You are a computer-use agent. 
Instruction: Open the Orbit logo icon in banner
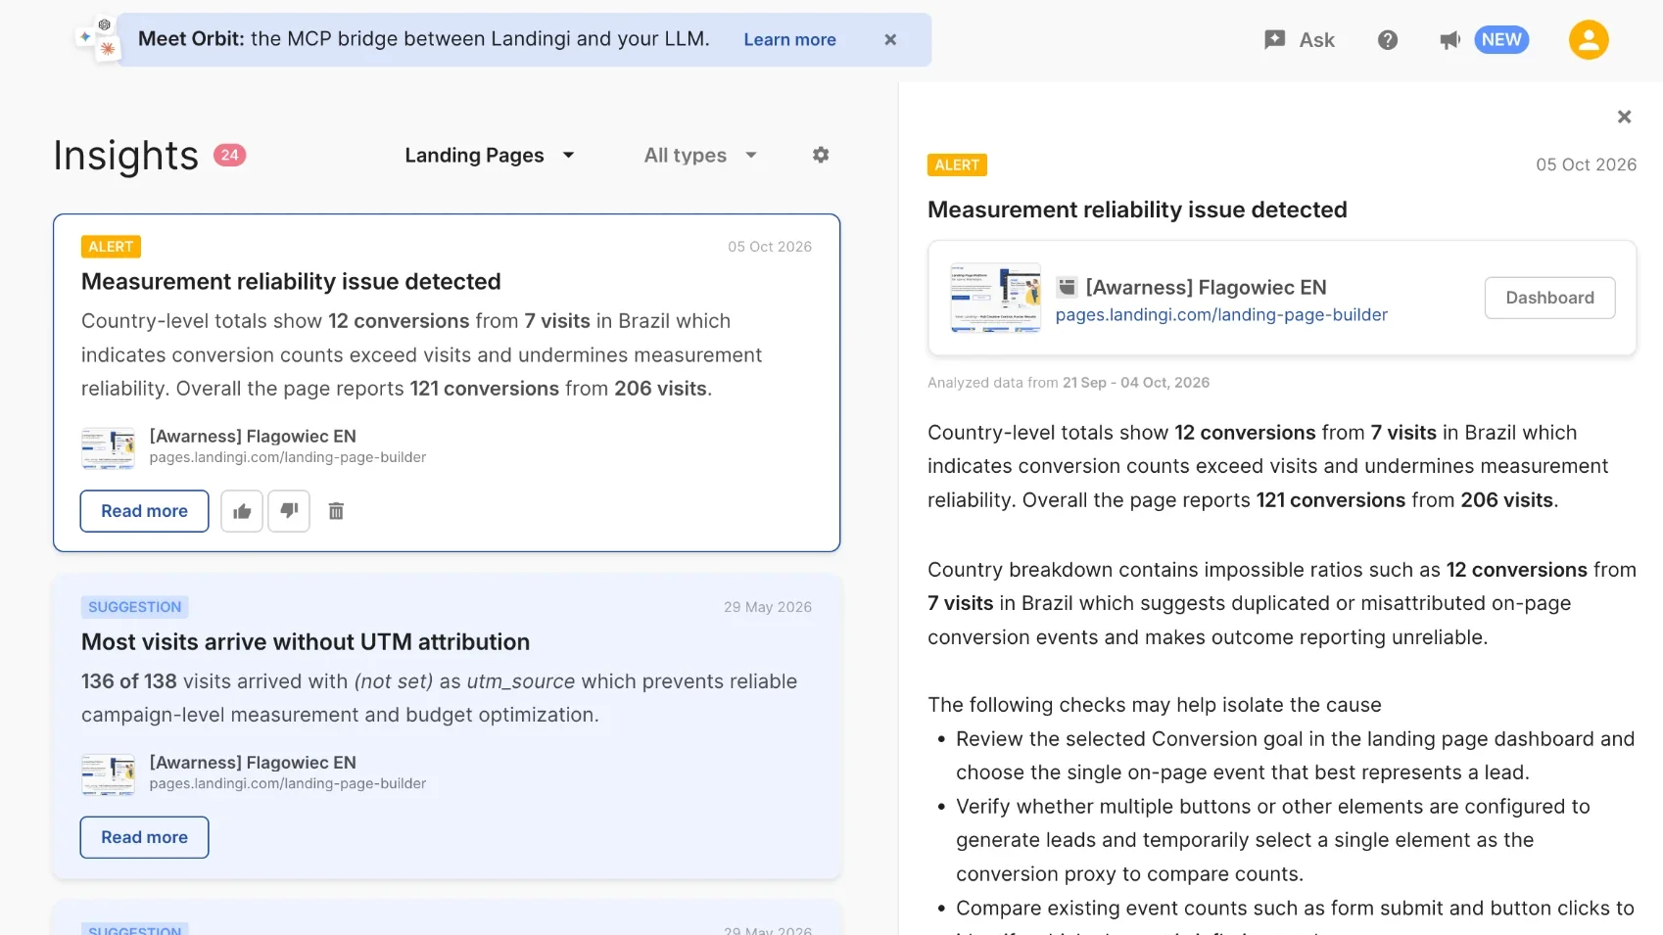[x=98, y=38]
